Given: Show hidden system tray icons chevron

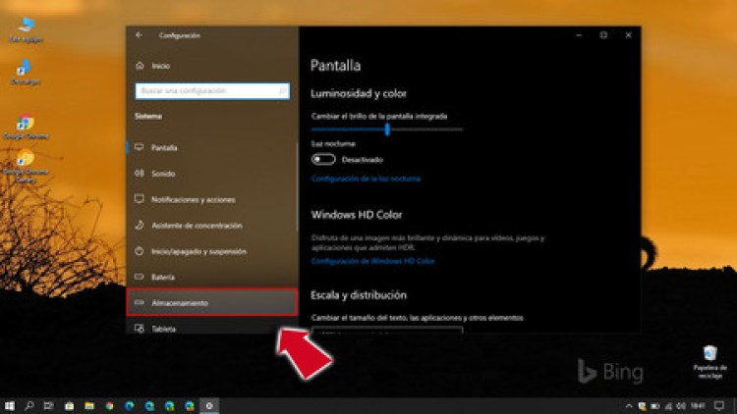Looking at the screenshot, I should (x=629, y=404).
